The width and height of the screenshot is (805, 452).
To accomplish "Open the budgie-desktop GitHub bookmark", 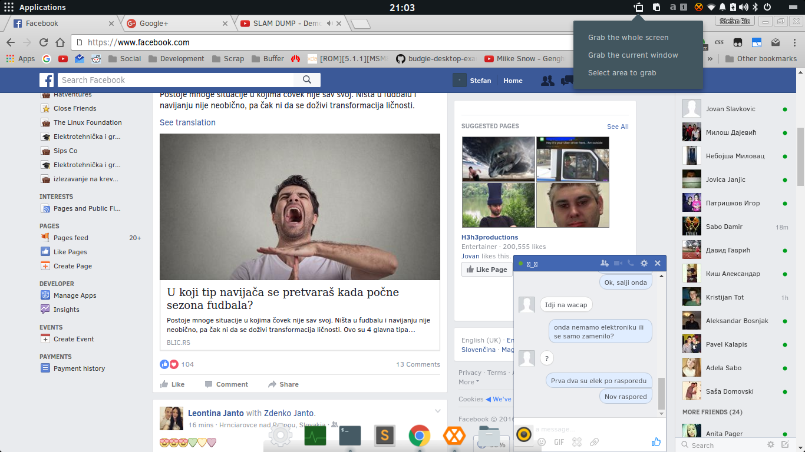I will pos(436,59).
